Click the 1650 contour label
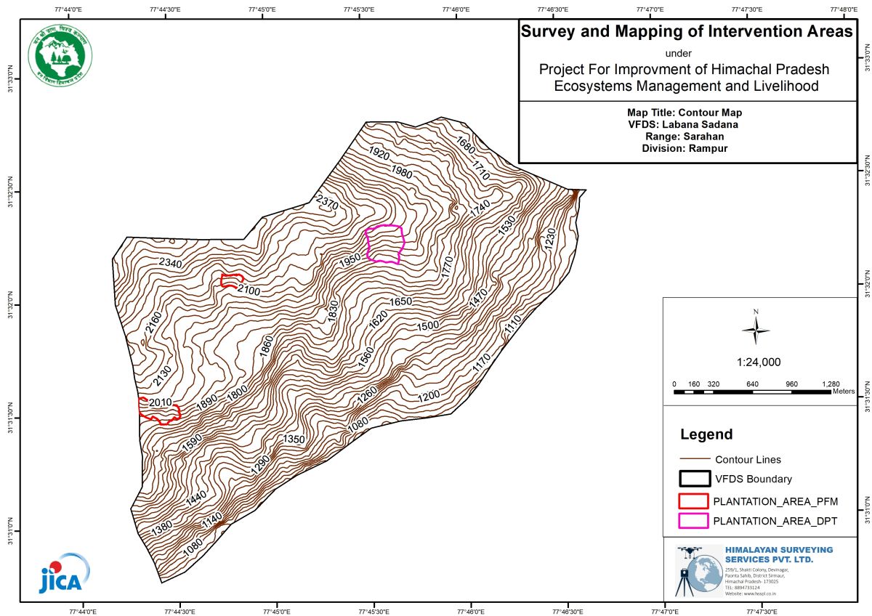 (x=400, y=301)
